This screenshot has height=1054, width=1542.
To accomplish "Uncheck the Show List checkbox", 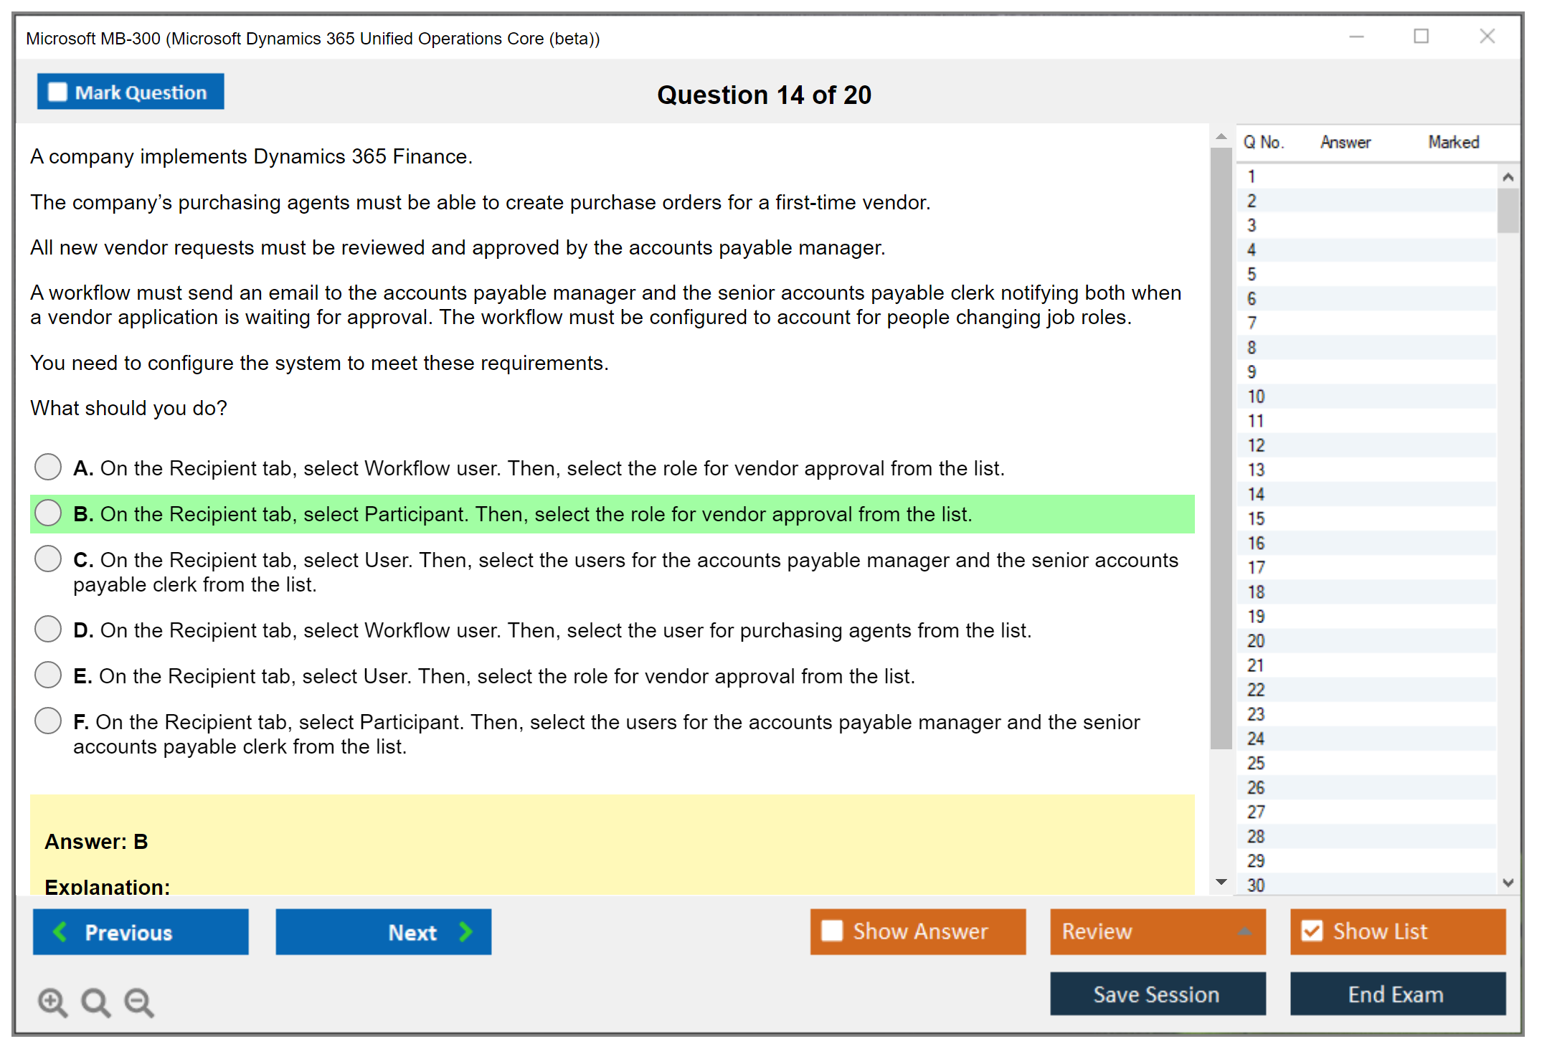I will pyautogui.click(x=1312, y=931).
